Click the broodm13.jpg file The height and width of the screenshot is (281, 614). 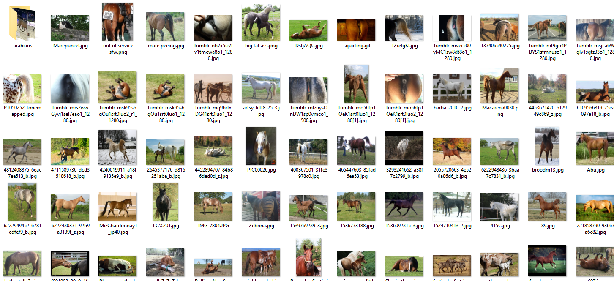[547, 146]
